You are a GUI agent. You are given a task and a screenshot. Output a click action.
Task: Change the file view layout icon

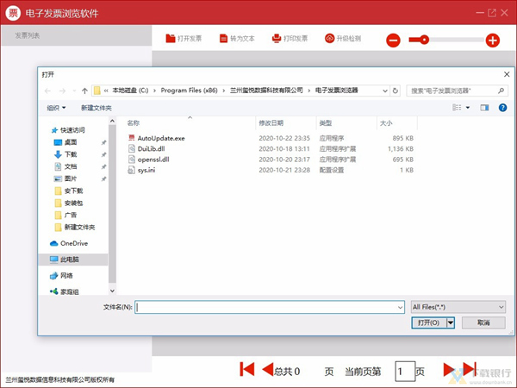point(457,108)
